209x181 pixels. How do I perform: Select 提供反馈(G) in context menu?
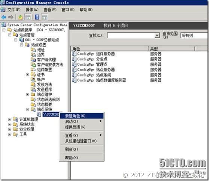(82, 127)
